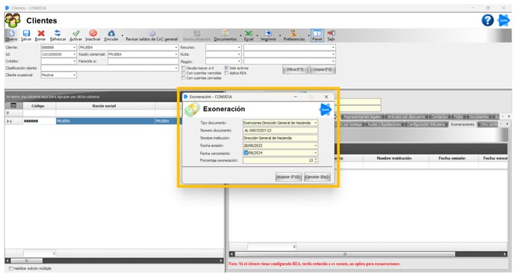514x275 pixels.
Task: Click the Numero documento input field
Action: point(280,130)
